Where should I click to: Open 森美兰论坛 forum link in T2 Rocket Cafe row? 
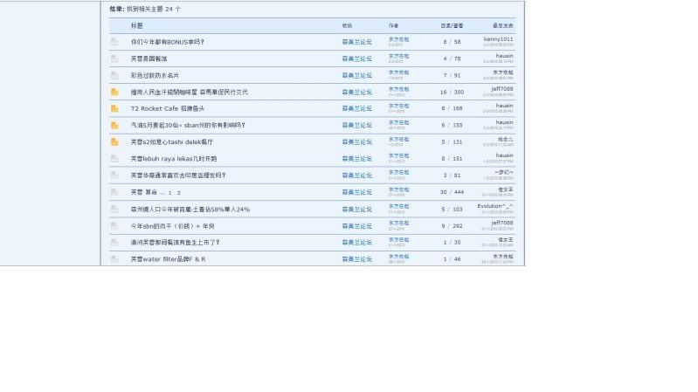pos(356,109)
